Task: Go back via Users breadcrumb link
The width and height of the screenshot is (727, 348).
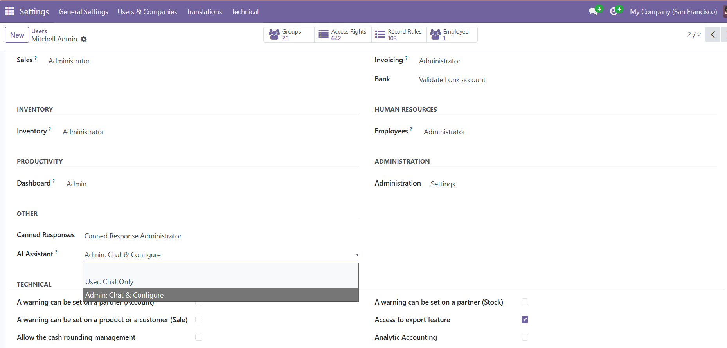Action: 39,31
